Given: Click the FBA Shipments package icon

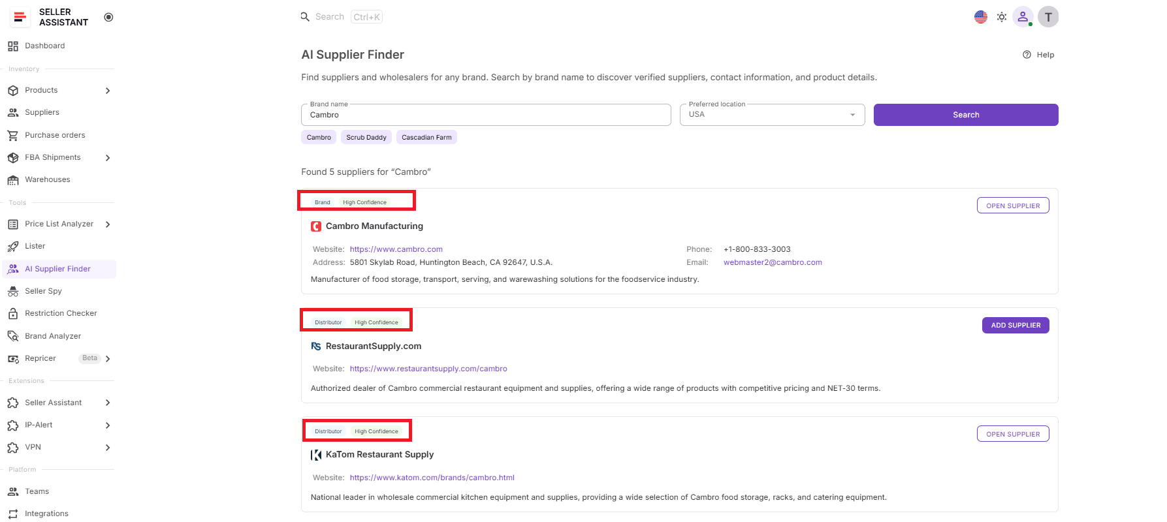Looking at the screenshot, I should coord(13,158).
